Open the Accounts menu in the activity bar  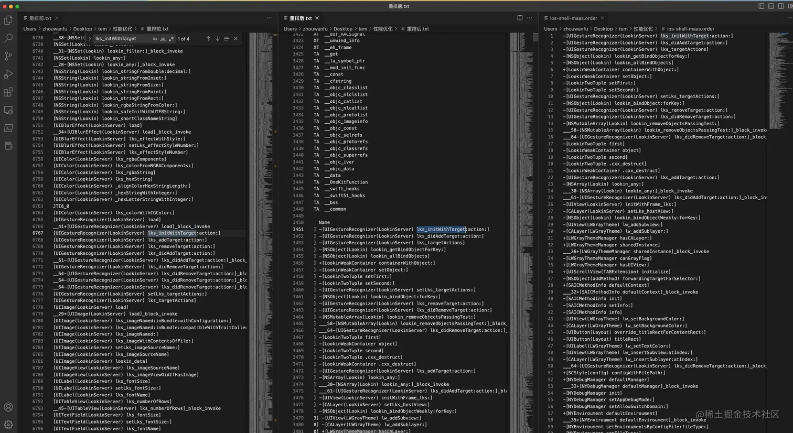pyautogui.click(x=8, y=407)
